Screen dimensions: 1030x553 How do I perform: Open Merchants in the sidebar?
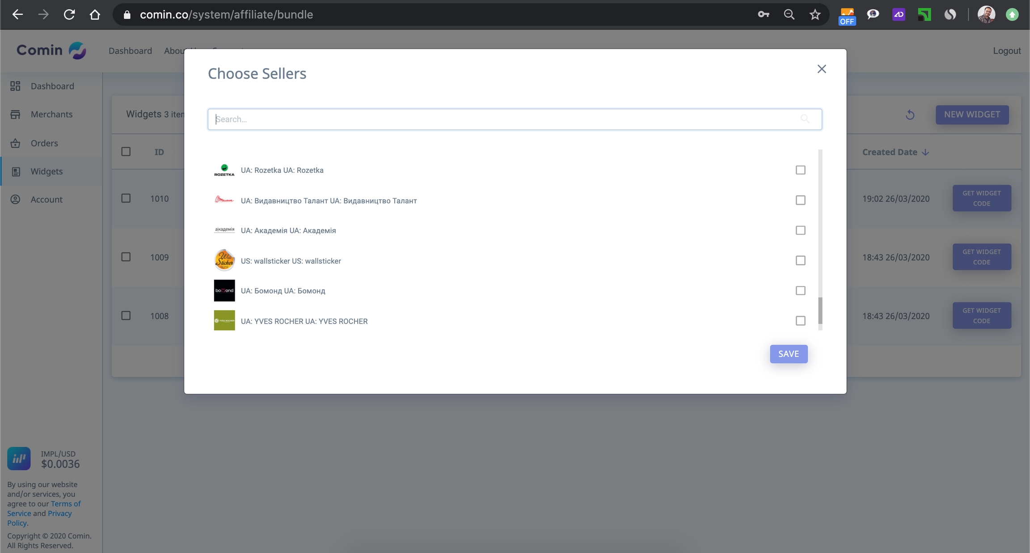click(51, 114)
